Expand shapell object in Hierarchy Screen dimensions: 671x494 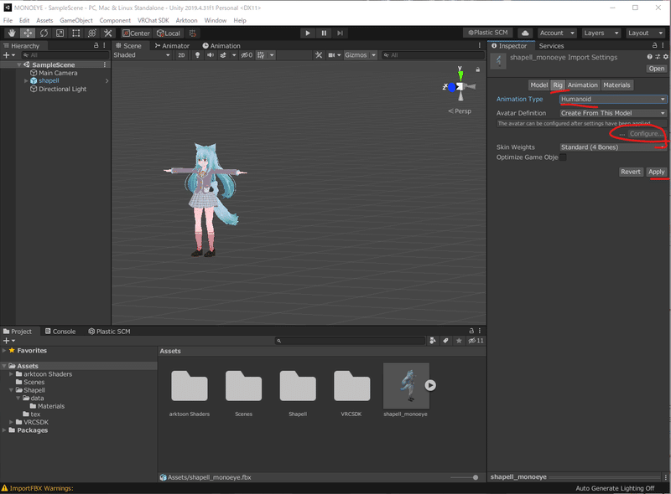point(26,80)
